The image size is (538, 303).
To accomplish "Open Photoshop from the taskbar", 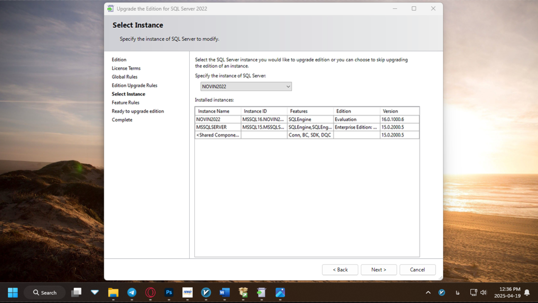I will pos(169,293).
